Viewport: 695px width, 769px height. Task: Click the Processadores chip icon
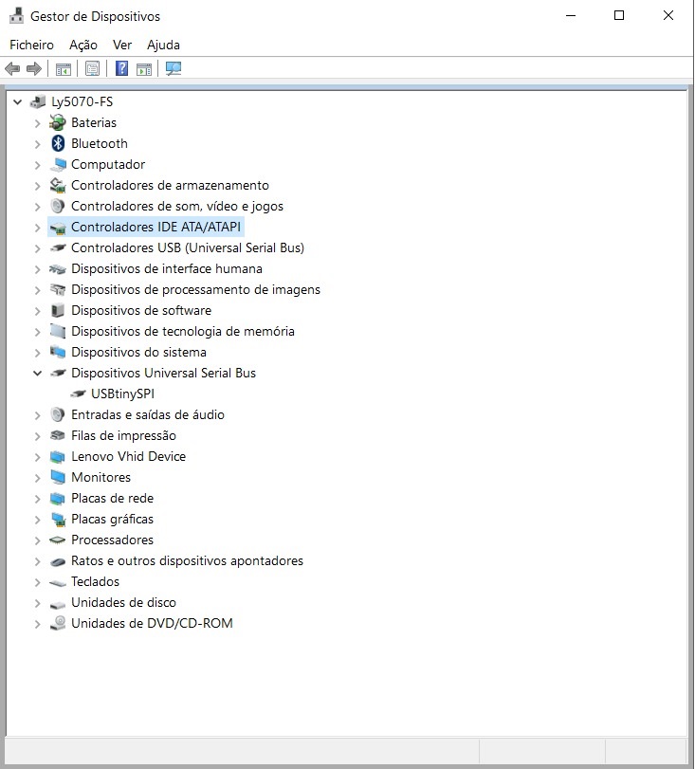(x=58, y=540)
